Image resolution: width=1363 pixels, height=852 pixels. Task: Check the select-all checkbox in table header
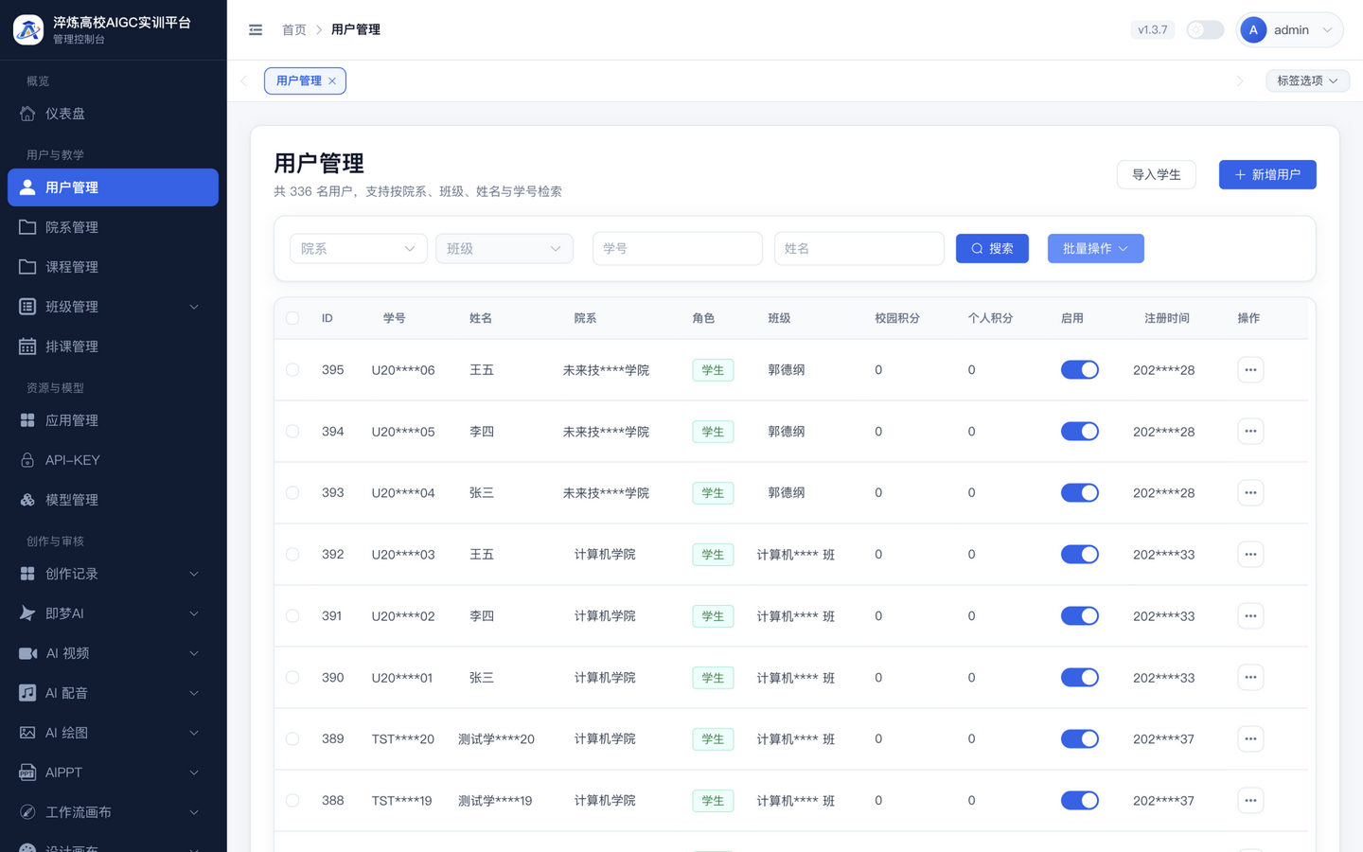pyautogui.click(x=292, y=318)
